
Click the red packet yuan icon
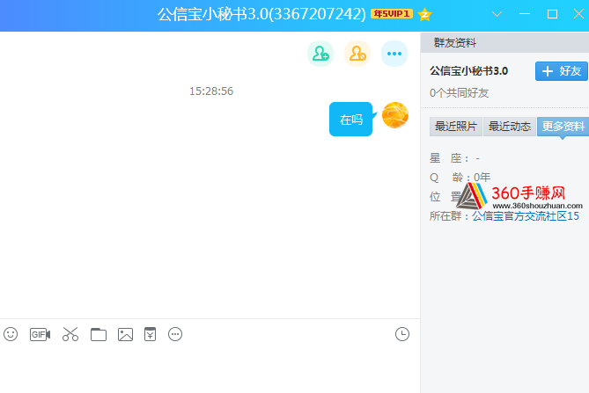tap(150, 334)
